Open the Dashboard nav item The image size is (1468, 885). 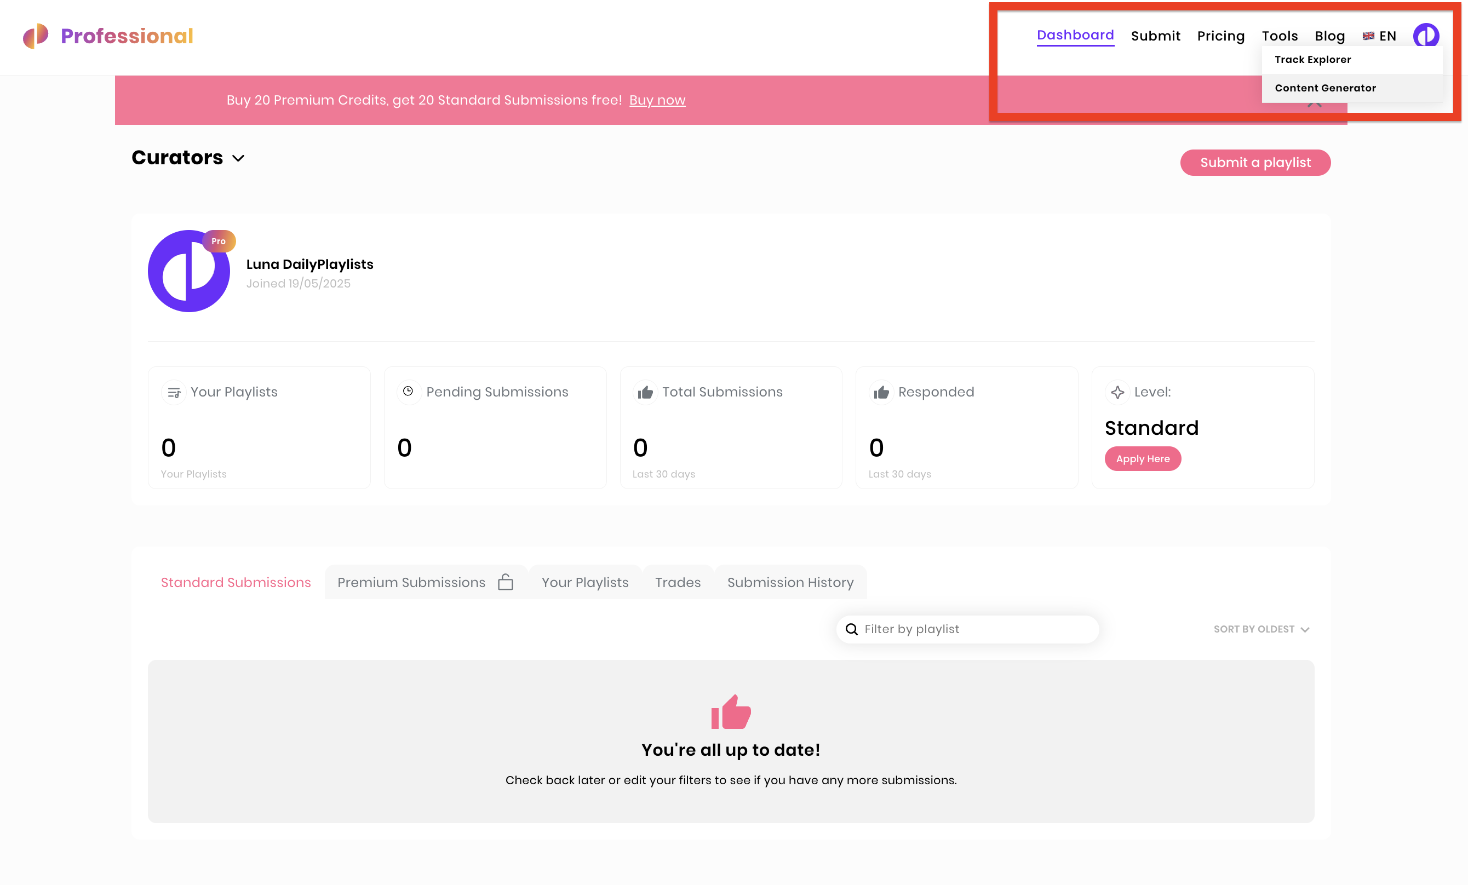click(1075, 35)
